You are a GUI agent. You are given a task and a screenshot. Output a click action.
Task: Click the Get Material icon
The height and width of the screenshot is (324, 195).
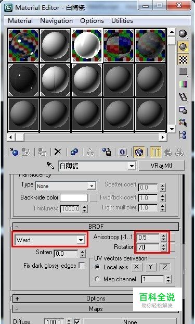(x=14, y=152)
